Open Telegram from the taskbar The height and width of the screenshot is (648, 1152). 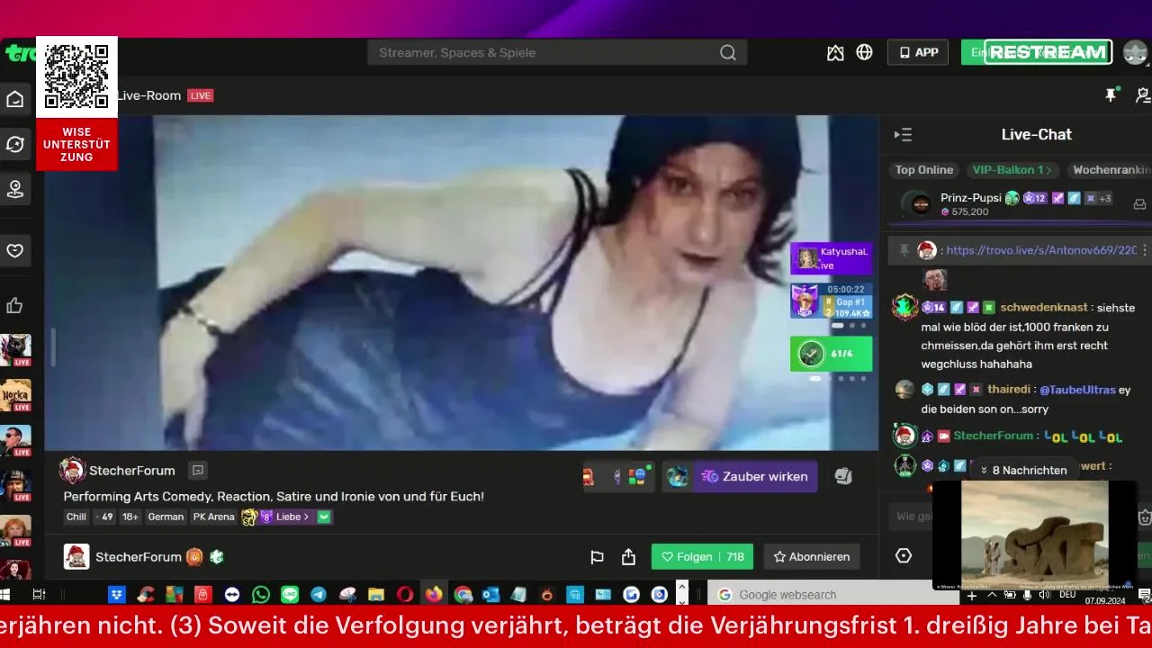[x=319, y=595]
